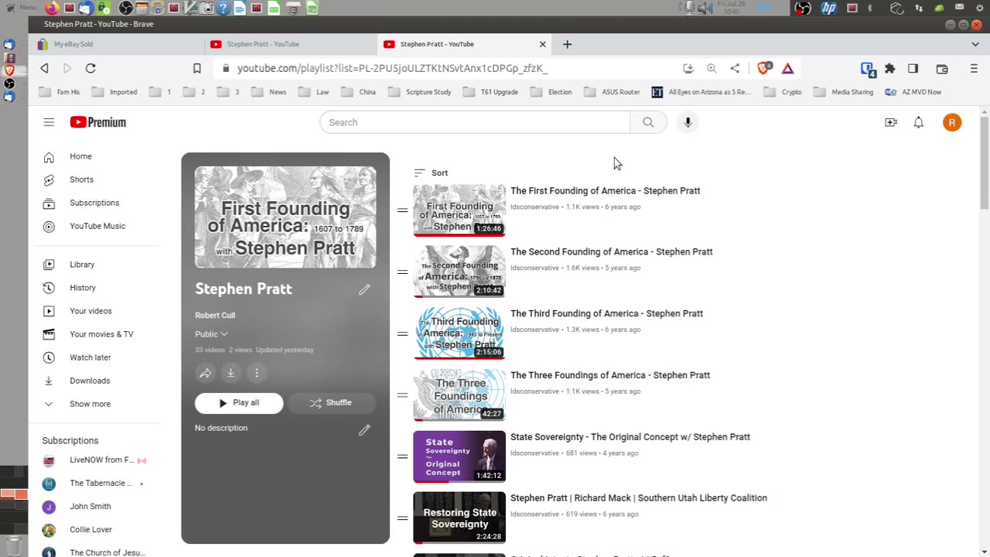Reload the page in Brave
The image size is (990, 557).
90,68
